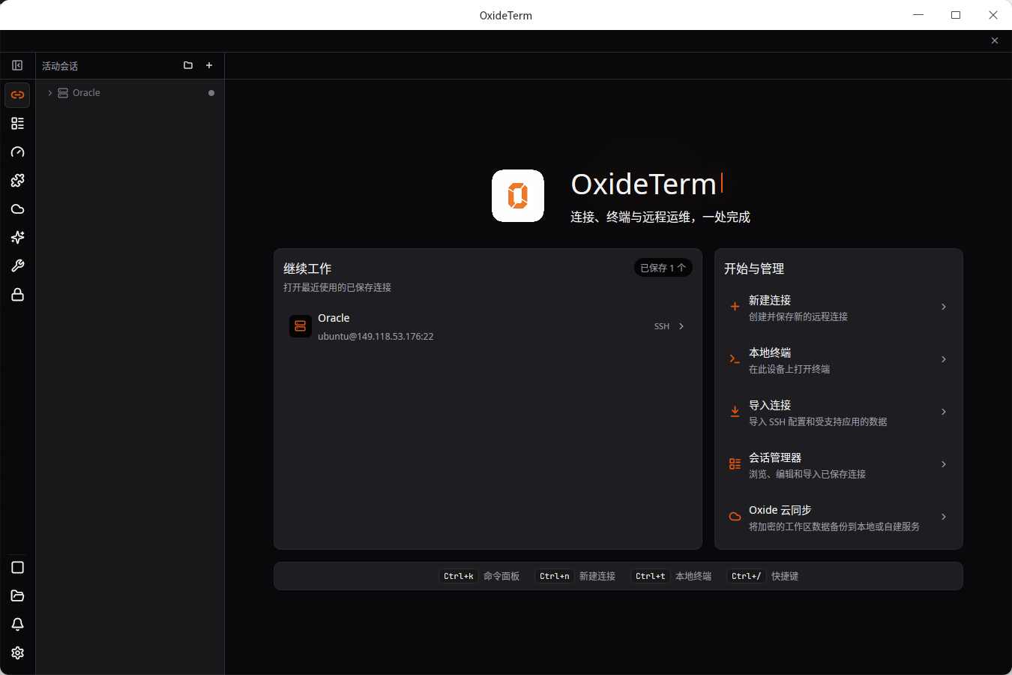
Task: Open the cloud icon in the left sidebar
Action: (x=17, y=209)
